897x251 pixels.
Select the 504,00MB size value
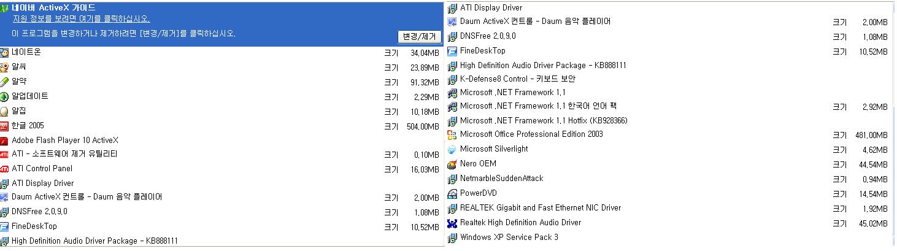point(423,126)
